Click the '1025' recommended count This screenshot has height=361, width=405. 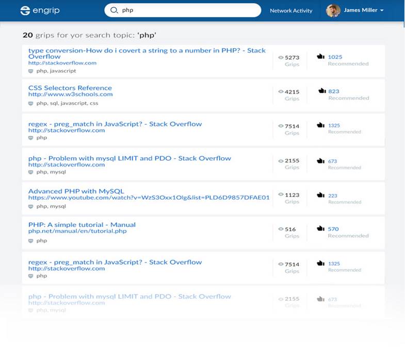pos(335,57)
